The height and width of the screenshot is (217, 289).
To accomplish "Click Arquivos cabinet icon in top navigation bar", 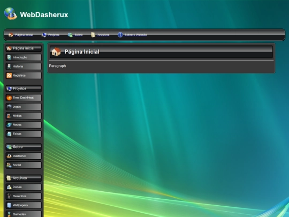I will 93,35.
